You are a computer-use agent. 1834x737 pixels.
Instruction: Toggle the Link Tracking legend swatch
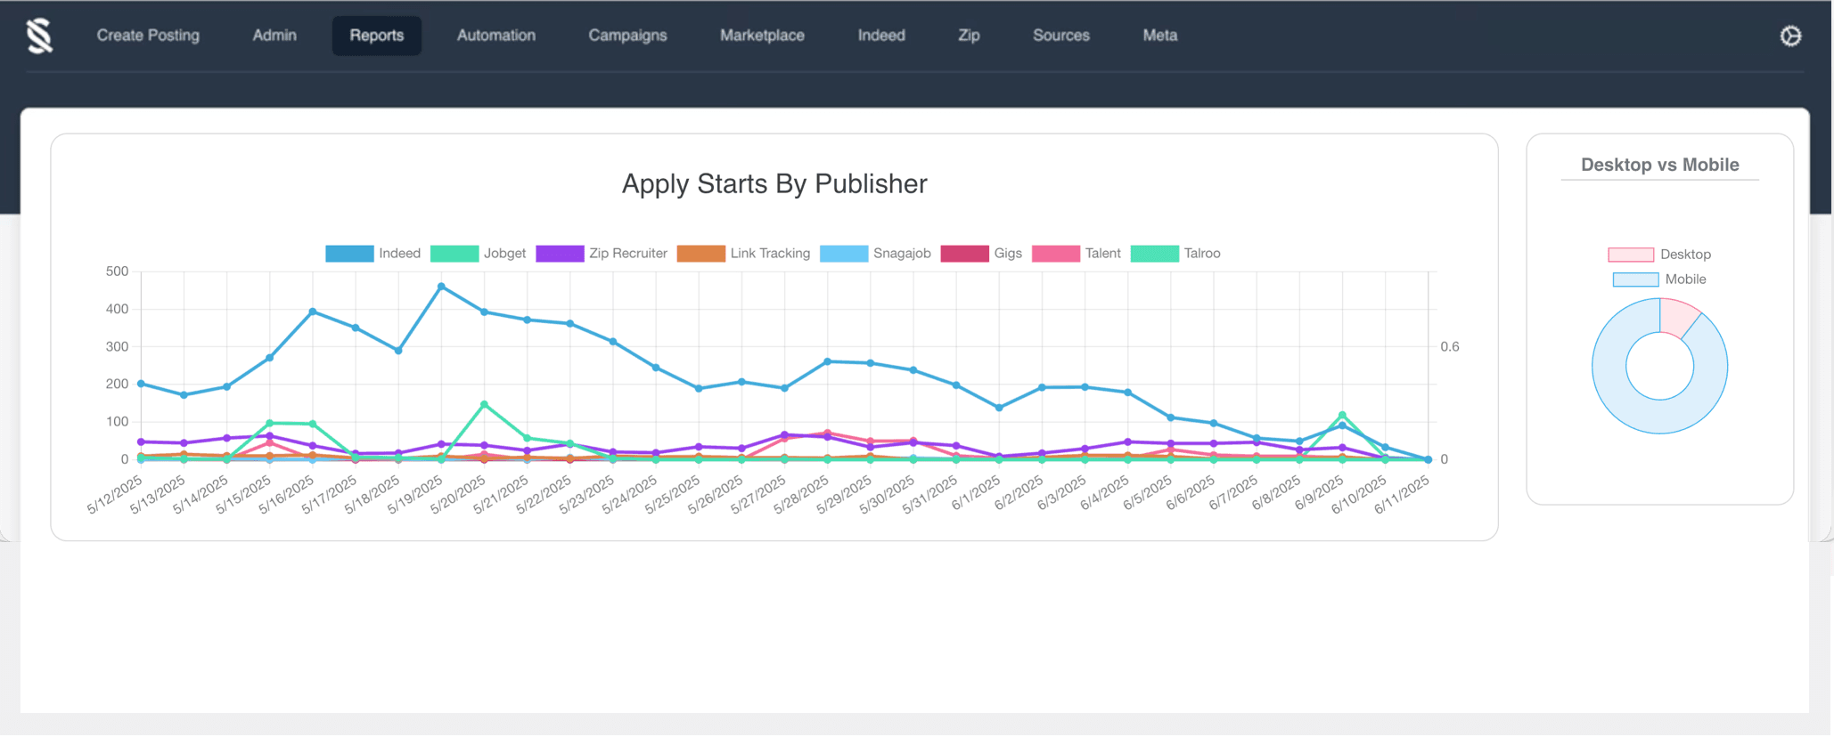tap(701, 254)
